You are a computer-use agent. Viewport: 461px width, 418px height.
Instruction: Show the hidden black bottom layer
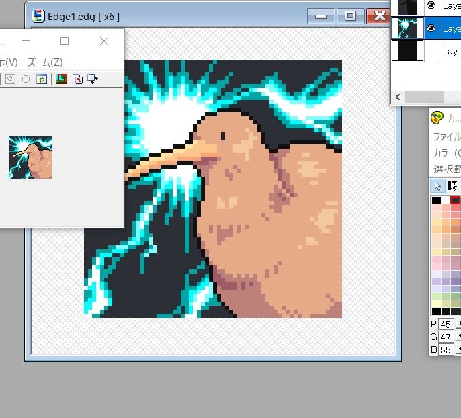point(431,51)
